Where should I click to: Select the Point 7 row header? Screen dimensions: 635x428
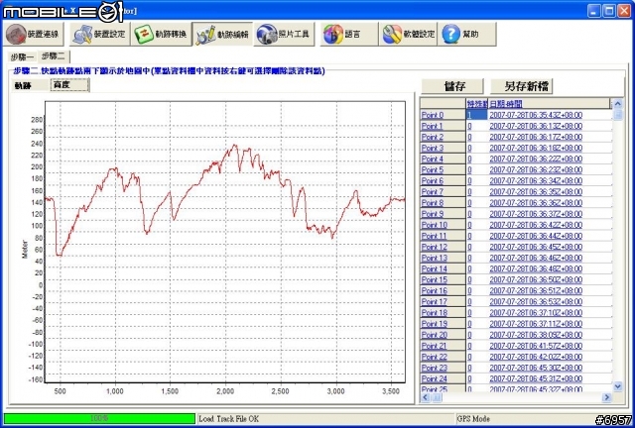click(443, 192)
